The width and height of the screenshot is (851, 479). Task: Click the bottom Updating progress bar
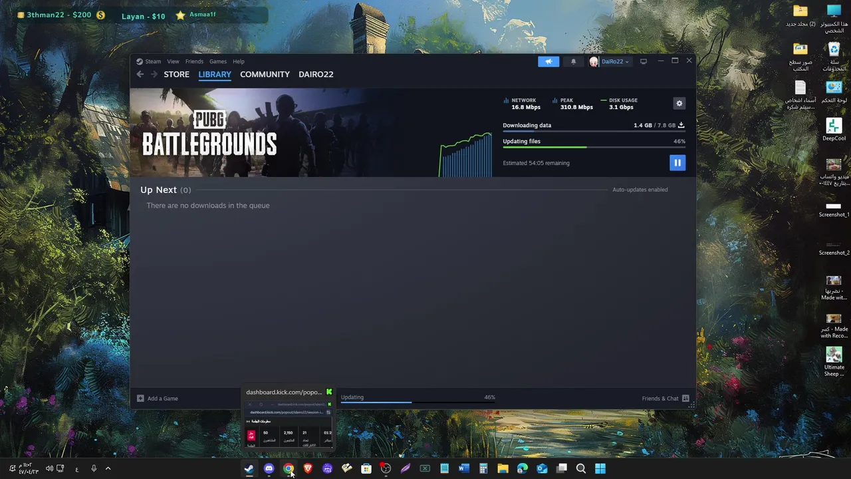point(418,402)
